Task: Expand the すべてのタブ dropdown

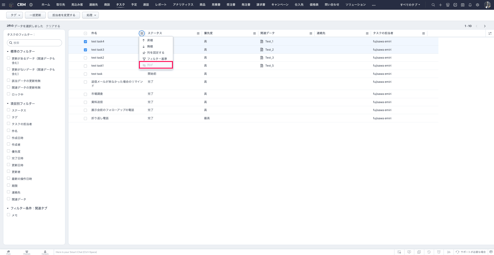Action: coord(410,5)
